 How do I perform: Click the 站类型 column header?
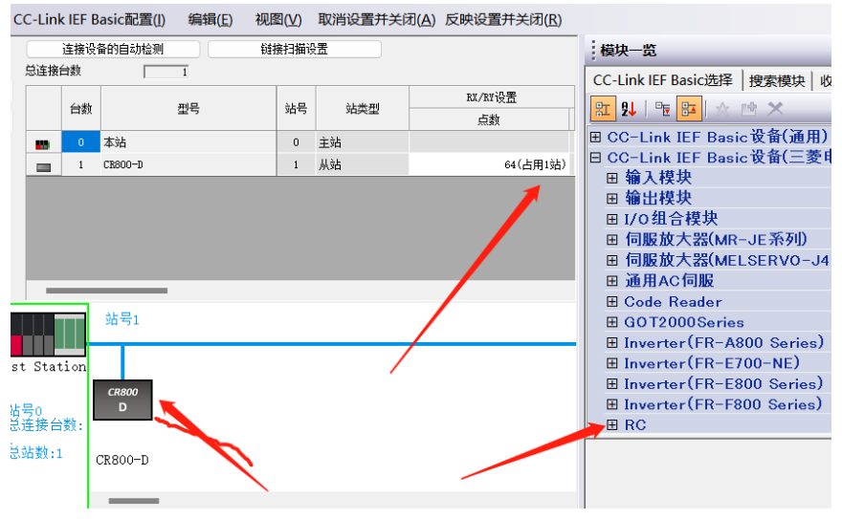click(x=363, y=108)
